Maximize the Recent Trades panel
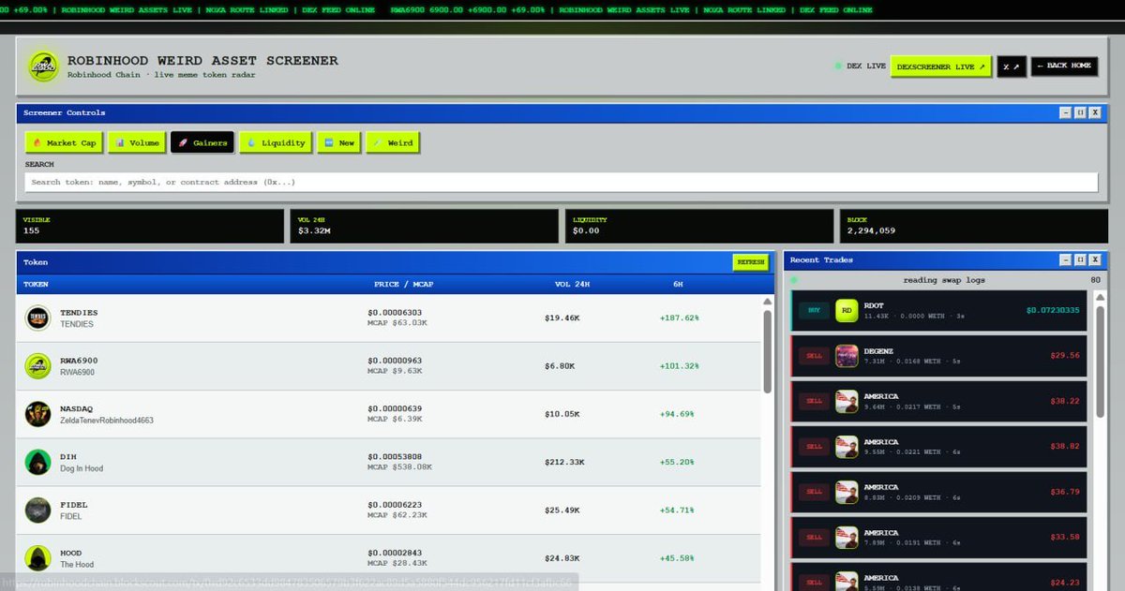The width and height of the screenshot is (1125, 591). coord(1080,259)
